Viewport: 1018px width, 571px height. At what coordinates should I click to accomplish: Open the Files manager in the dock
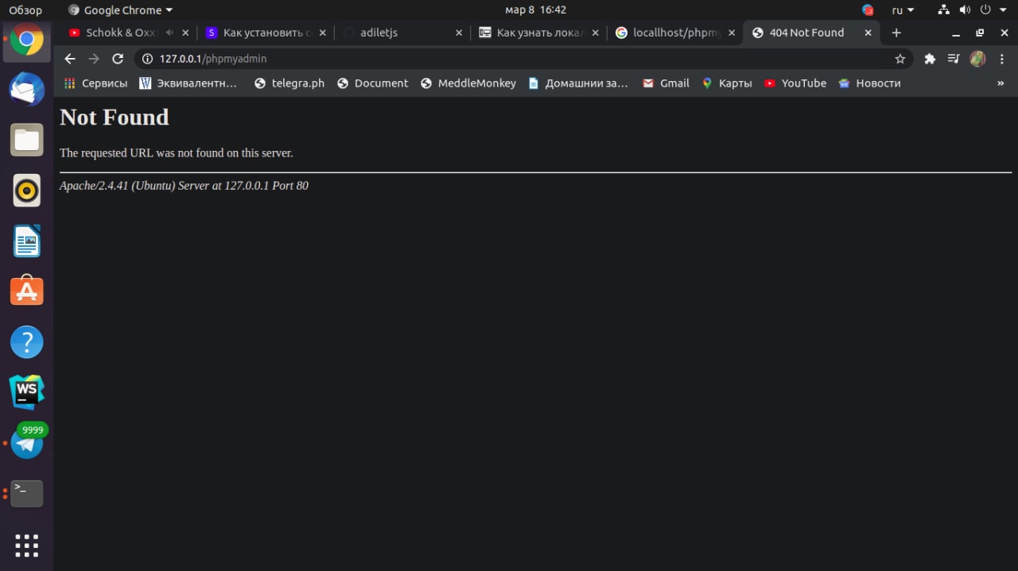[26, 140]
